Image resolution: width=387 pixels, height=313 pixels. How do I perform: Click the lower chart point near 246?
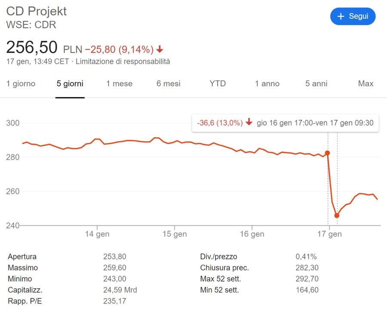pos(337,216)
